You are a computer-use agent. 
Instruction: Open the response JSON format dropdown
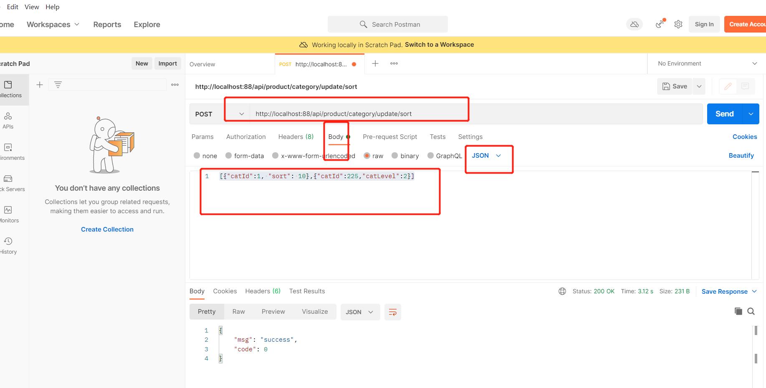[x=360, y=312]
